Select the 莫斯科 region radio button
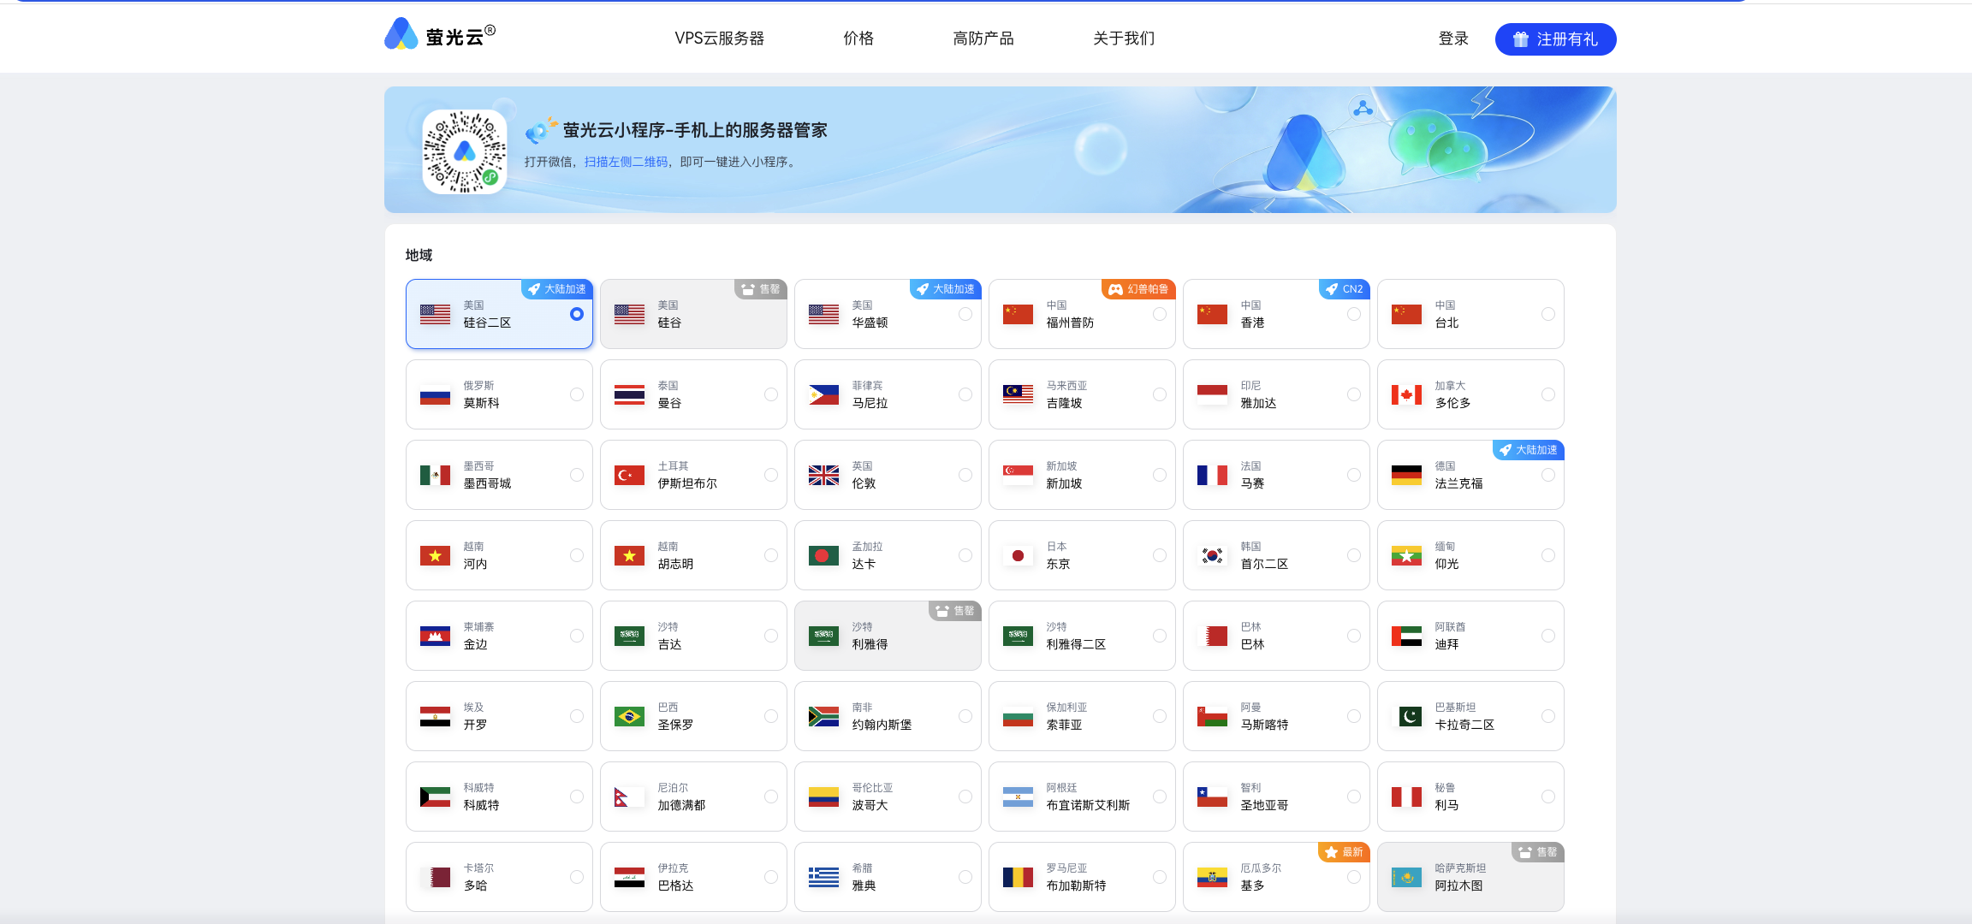Viewport: 1972px width, 924px height. coord(576,394)
